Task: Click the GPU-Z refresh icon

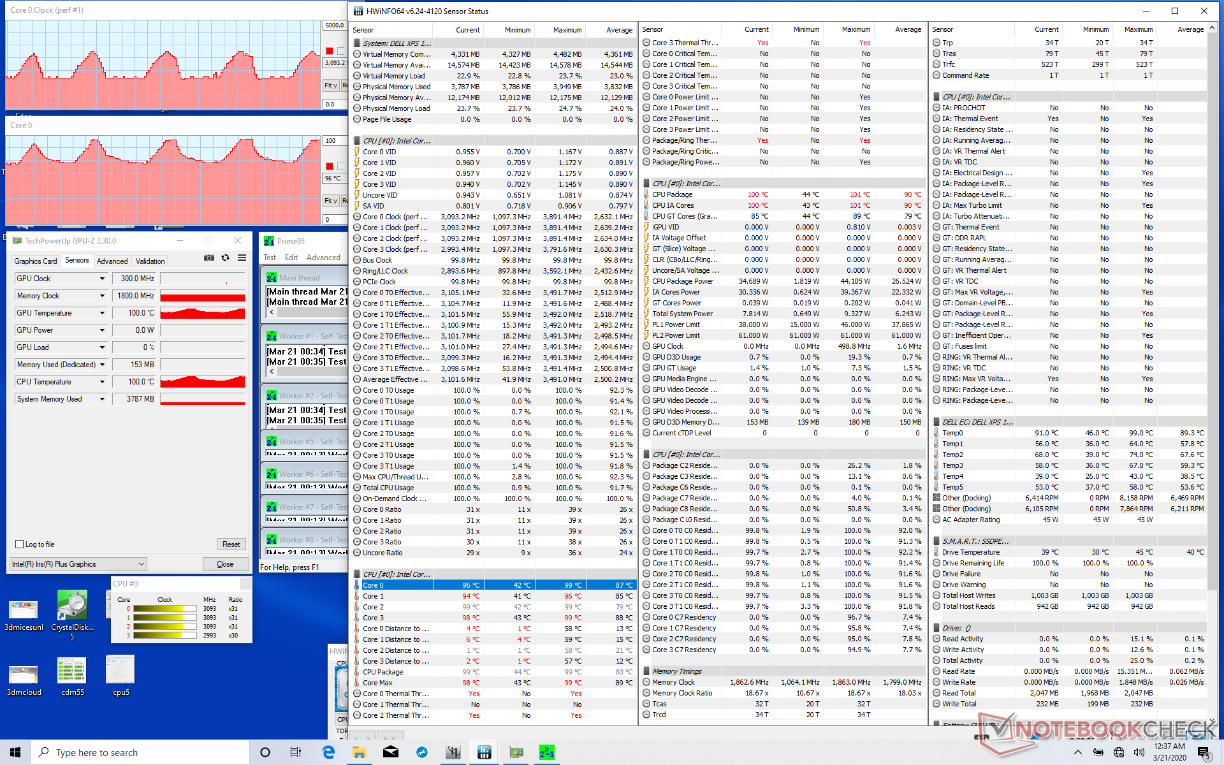Action: click(225, 258)
